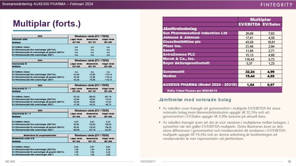Click the bullet paragraph starting 'Av tabellen framgår även'

coord(226,131)
